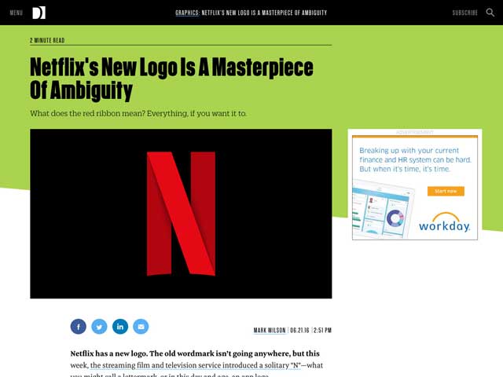Click the 06.21.16 date text

coord(299,330)
